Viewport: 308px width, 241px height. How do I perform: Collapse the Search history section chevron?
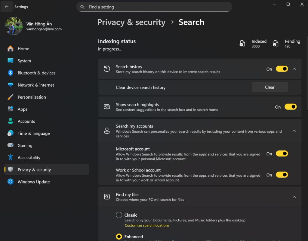[294, 69]
